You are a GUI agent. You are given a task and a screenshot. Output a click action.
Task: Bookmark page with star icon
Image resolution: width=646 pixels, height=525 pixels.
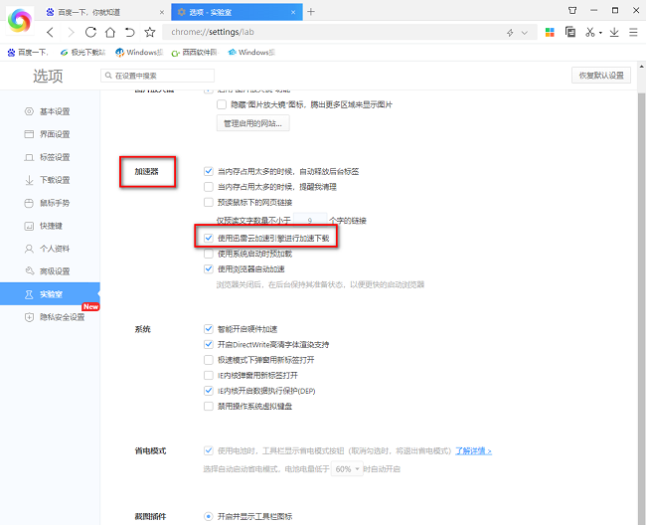coord(150,32)
